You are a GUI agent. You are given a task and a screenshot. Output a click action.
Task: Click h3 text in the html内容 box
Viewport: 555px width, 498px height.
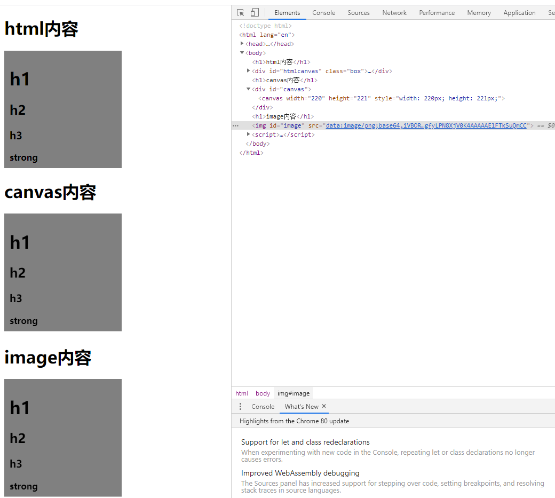16,136
